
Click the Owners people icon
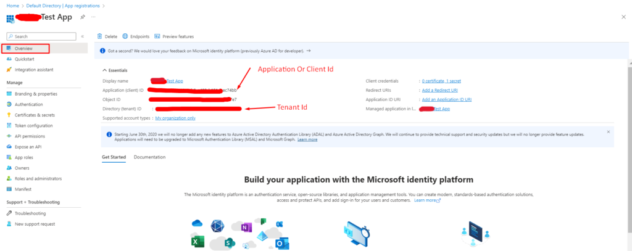point(9,168)
